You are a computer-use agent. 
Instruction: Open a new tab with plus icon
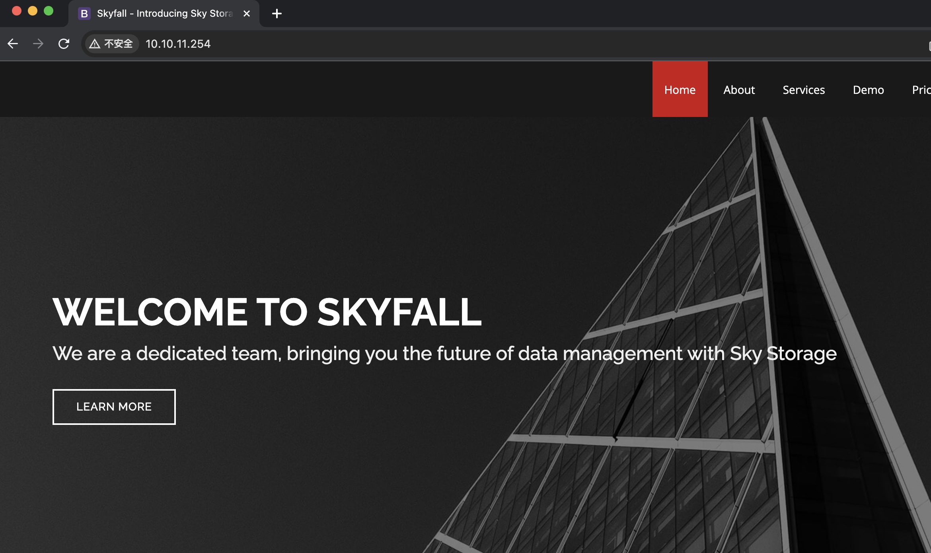(x=277, y=14)
